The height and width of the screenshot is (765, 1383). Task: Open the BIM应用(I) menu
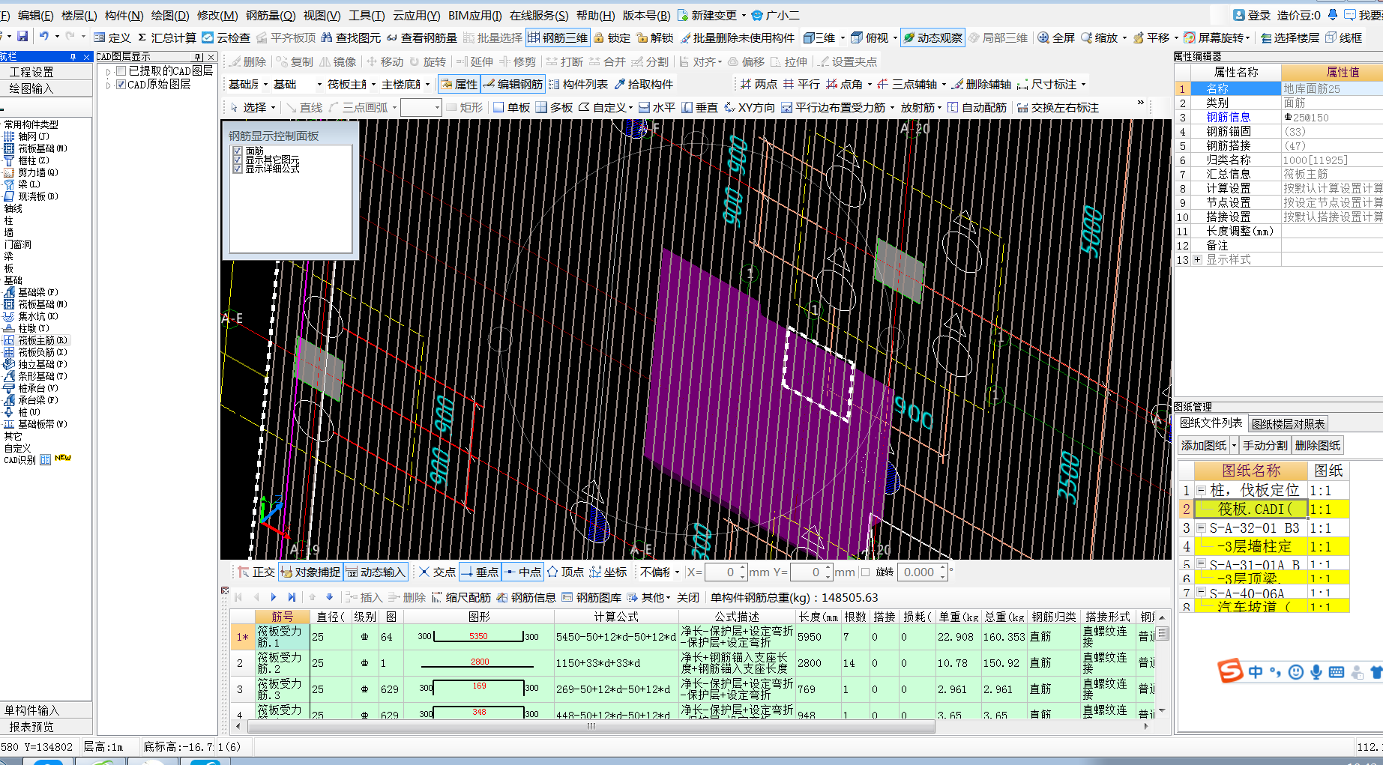click(x=474, y=15)
